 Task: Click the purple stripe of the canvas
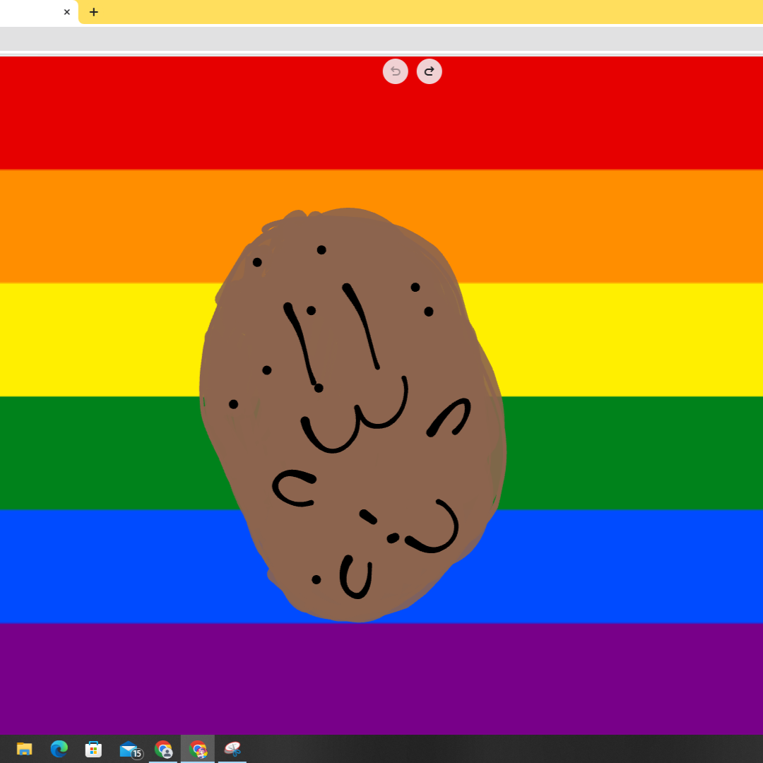381,678
